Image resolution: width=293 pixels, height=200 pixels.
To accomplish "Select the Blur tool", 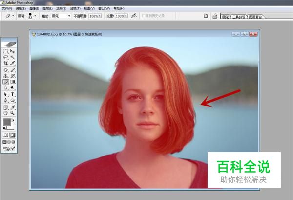I will (5, 88).
